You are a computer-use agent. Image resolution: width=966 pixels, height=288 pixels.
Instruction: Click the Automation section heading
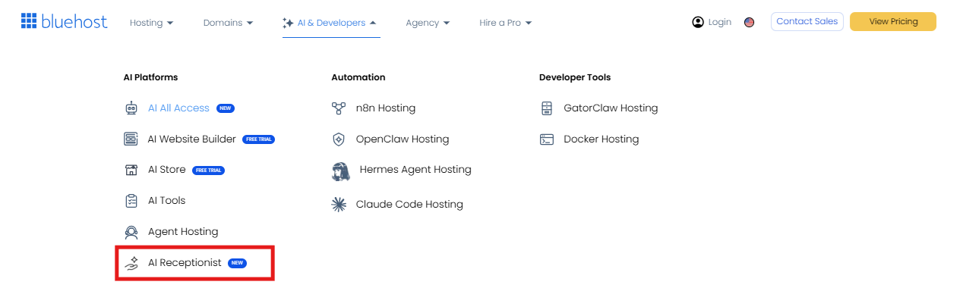[358, 77]
